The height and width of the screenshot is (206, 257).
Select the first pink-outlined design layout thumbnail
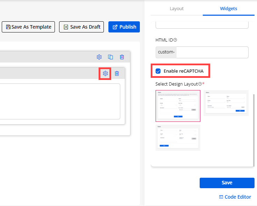[178, 106]
